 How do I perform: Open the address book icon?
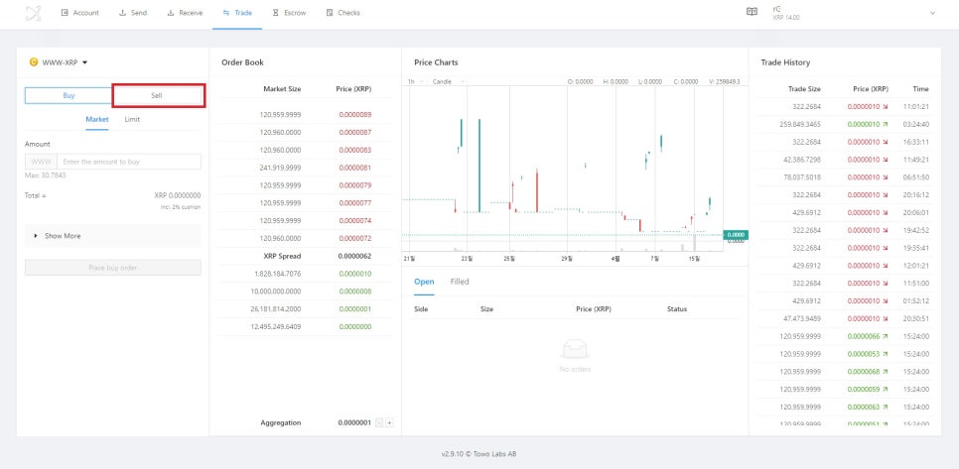(x=752, y=12)
